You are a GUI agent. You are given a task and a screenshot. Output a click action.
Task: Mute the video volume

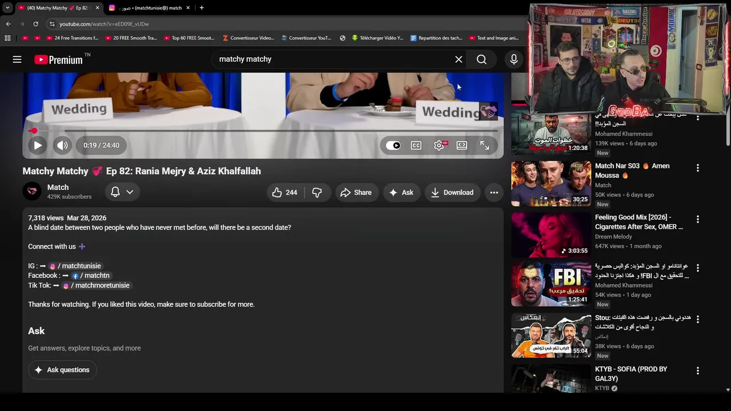(x=62, y=146)
